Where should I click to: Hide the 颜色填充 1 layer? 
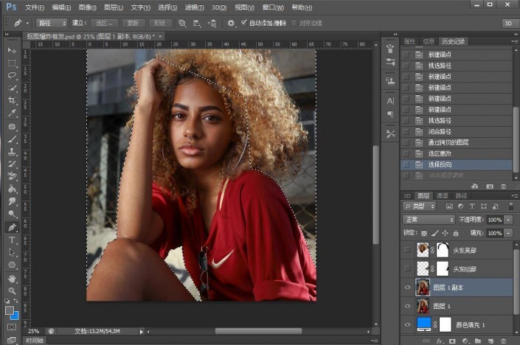408,323
